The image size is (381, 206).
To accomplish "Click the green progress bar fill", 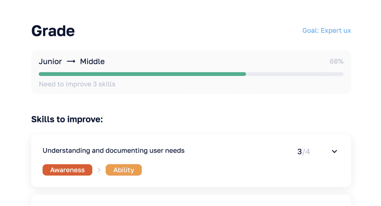I will (x=142, y=74).
